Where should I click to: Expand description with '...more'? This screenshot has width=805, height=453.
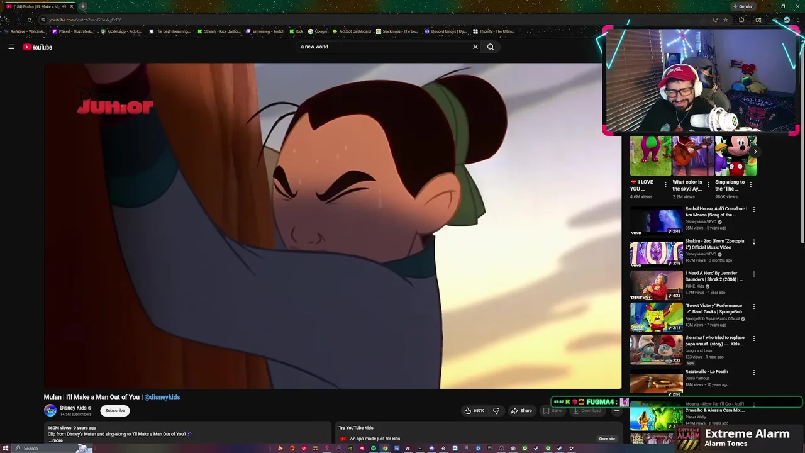click(x=56, y=440)
